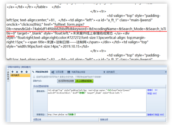Click the X icon to delete list level
The image size is (172, 125).
pos(17,72)
